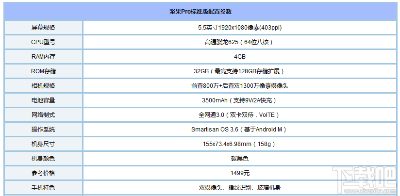Select the 155x73.4x6.98mm（158g）value

[x=240, y=144]
